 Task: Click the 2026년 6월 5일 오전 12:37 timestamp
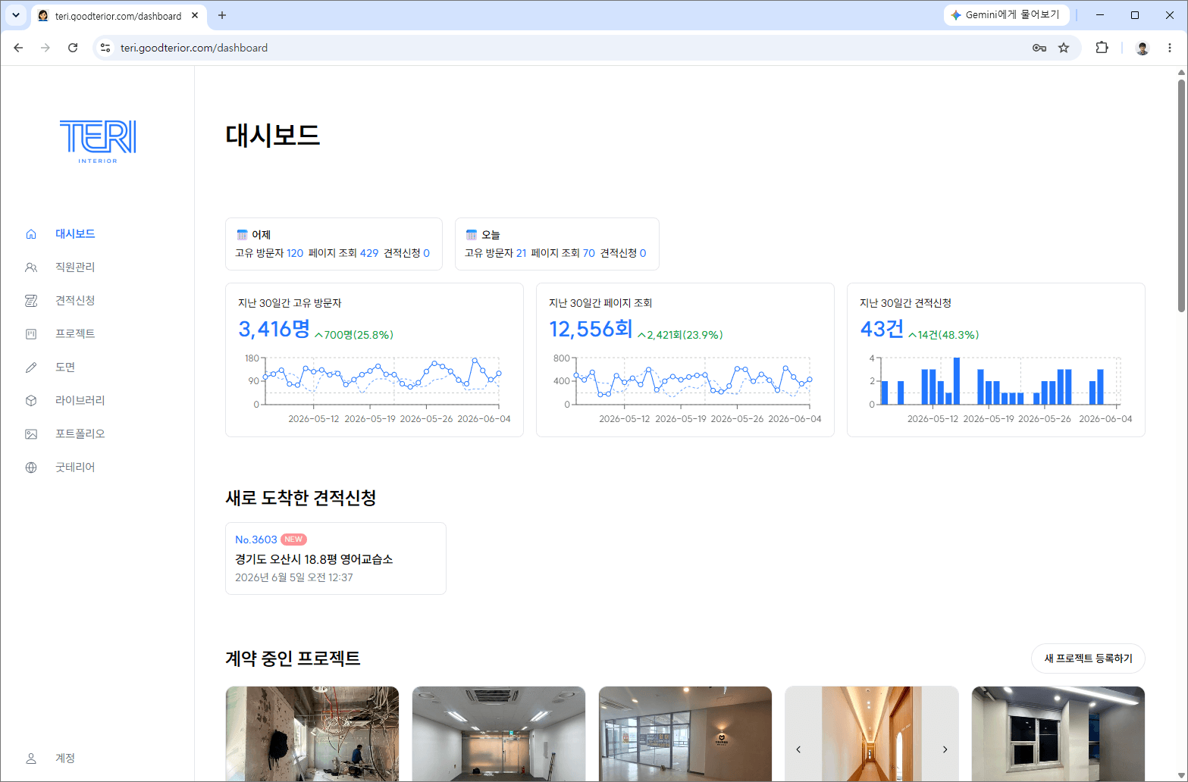click(x=294, y=577)
